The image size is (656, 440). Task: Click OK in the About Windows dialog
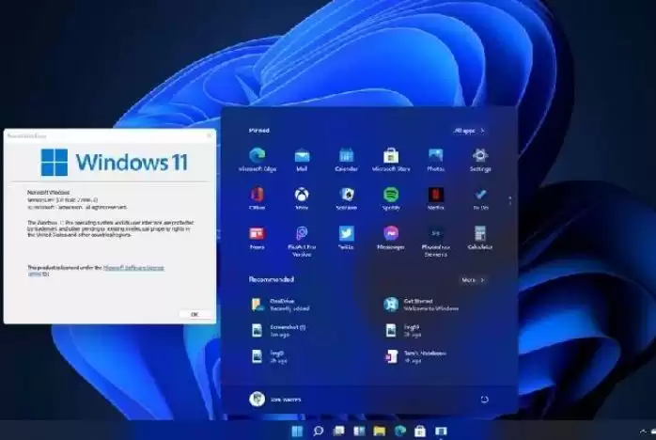195,314
